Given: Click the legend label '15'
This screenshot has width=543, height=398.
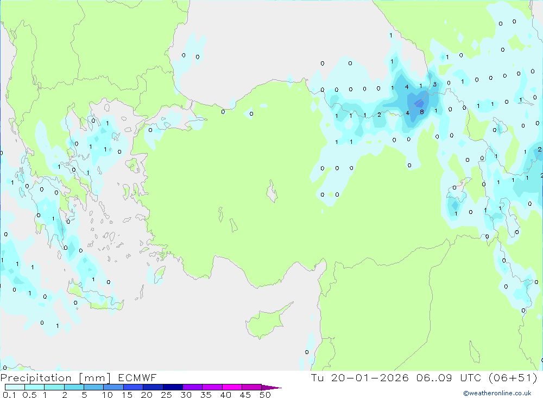Looking at the screenshot, I should (x=127, y=395).
